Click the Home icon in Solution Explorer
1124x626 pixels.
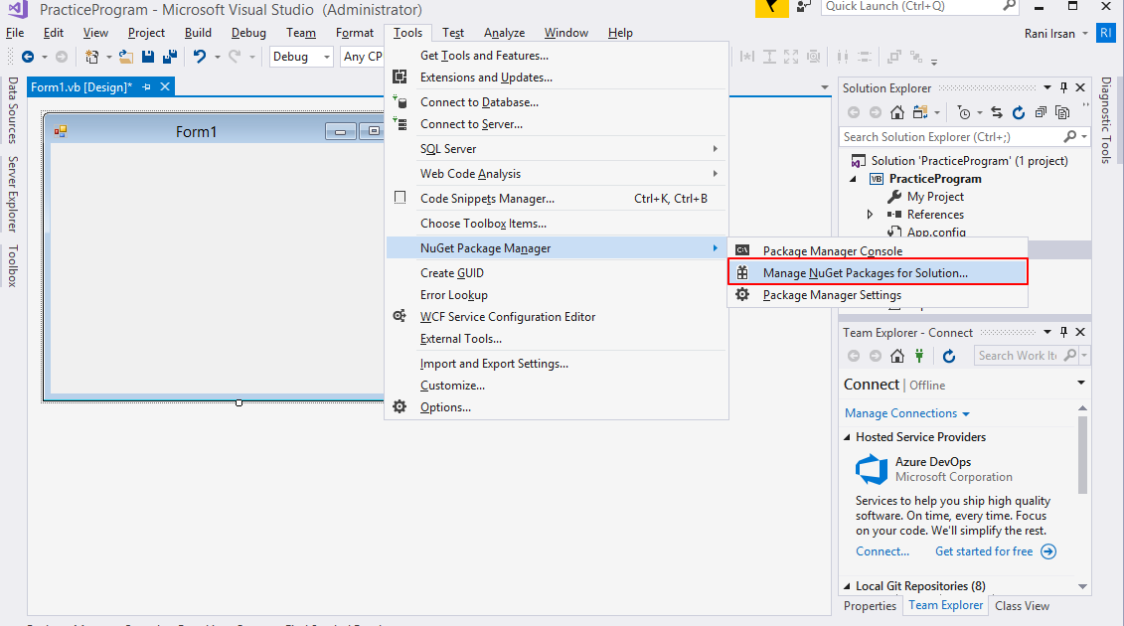click(x=897, y=112)
